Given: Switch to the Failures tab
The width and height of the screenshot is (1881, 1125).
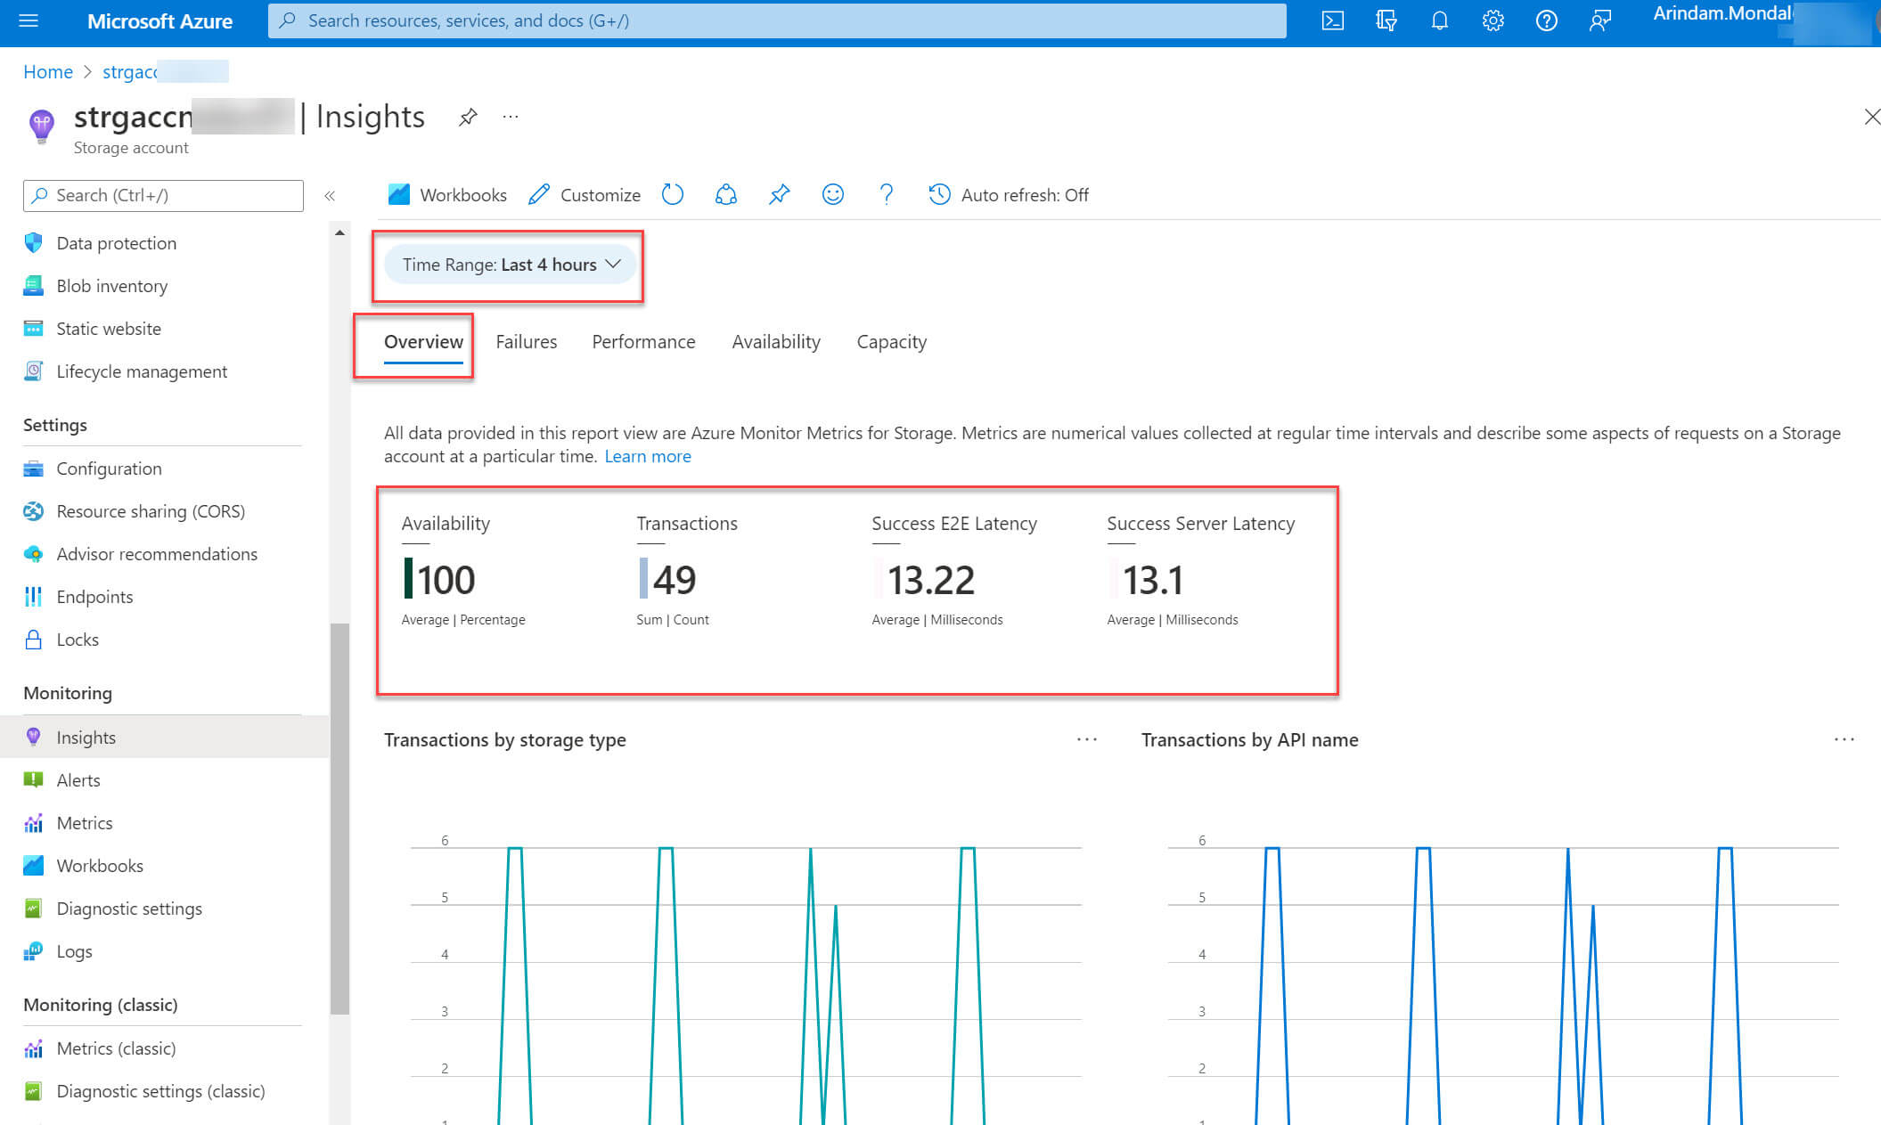Looking at the screenshot, I should coord(526,342).
